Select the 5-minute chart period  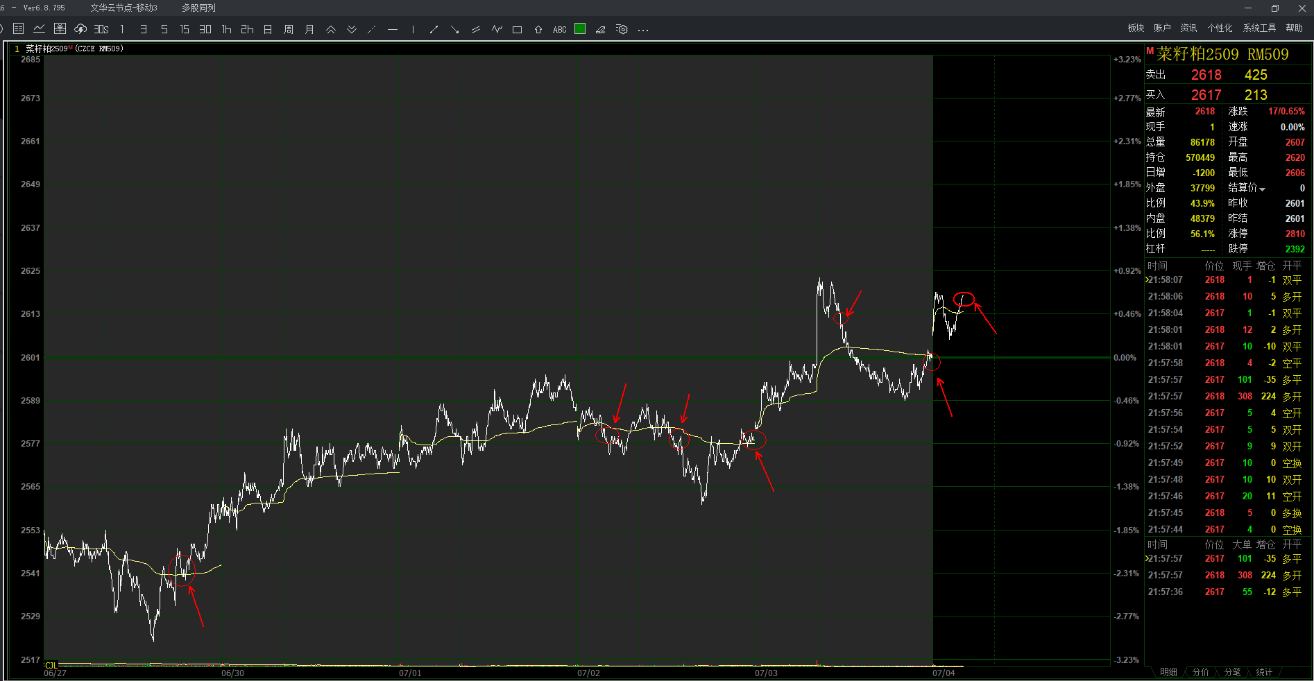point(164,29)
